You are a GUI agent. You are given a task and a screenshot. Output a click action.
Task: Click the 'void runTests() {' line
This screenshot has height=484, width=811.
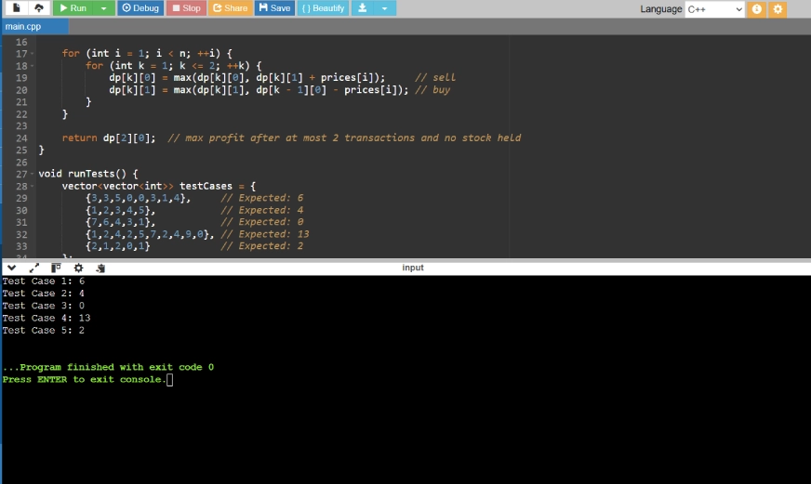88,174
